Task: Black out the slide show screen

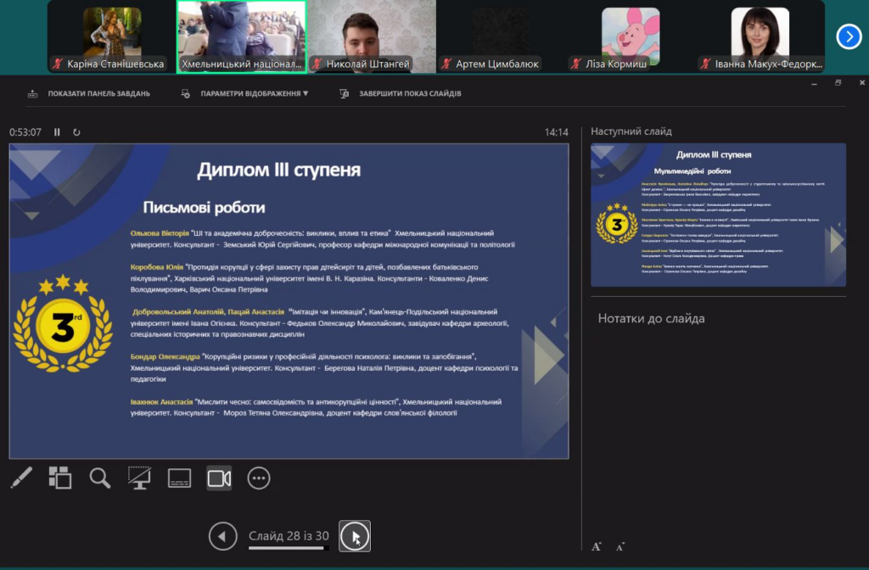Action: pyautogui.click(x=140, y=478)
